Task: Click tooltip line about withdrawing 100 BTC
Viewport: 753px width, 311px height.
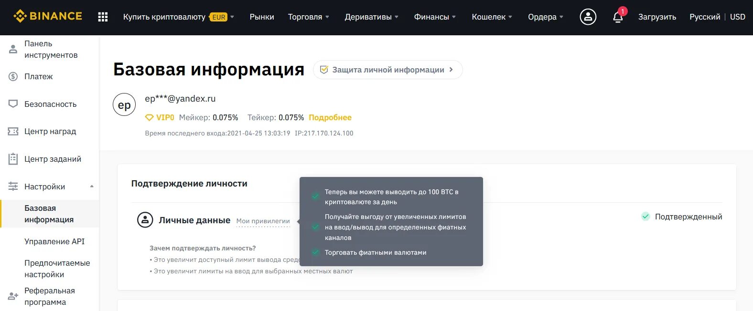Action: coord(392,197)
